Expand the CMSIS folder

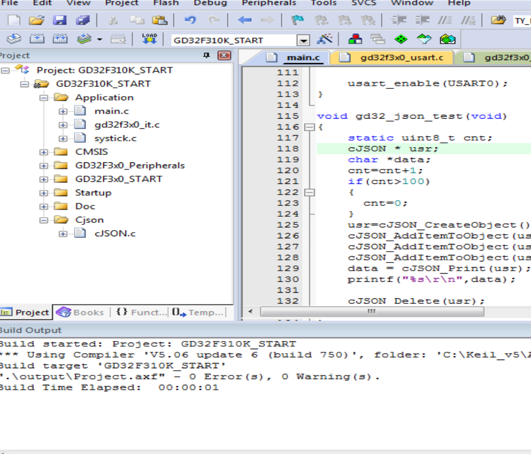44,152
